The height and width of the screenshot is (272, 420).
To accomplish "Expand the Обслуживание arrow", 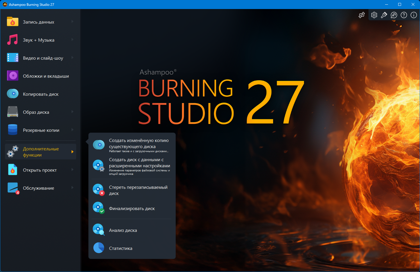I will point(72,188).
